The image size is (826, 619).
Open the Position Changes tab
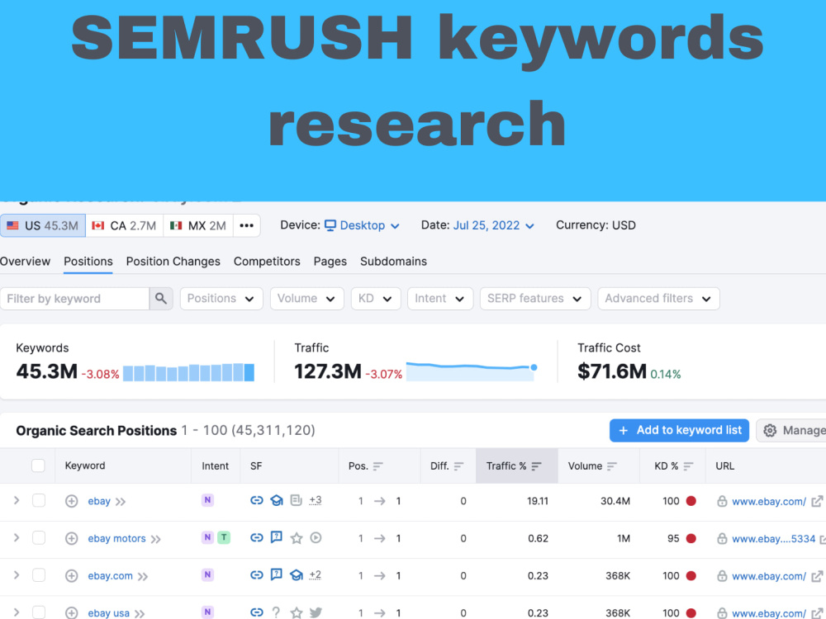(173, 262)
